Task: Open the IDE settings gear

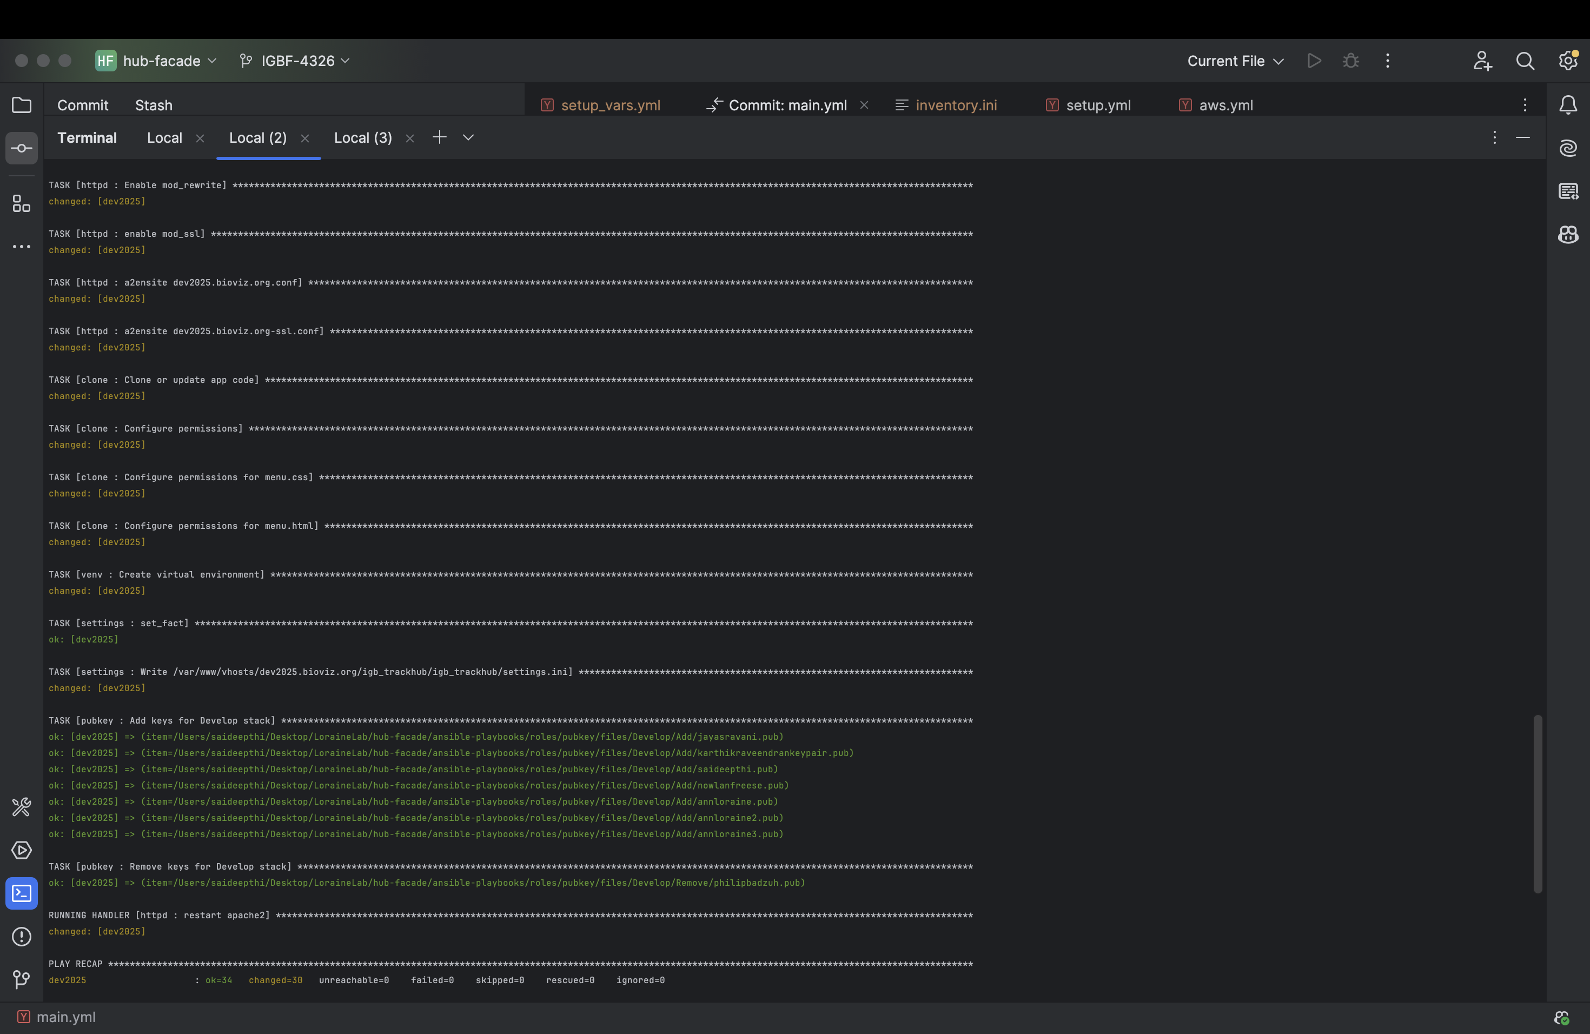Action: (x=1567, y=61)
